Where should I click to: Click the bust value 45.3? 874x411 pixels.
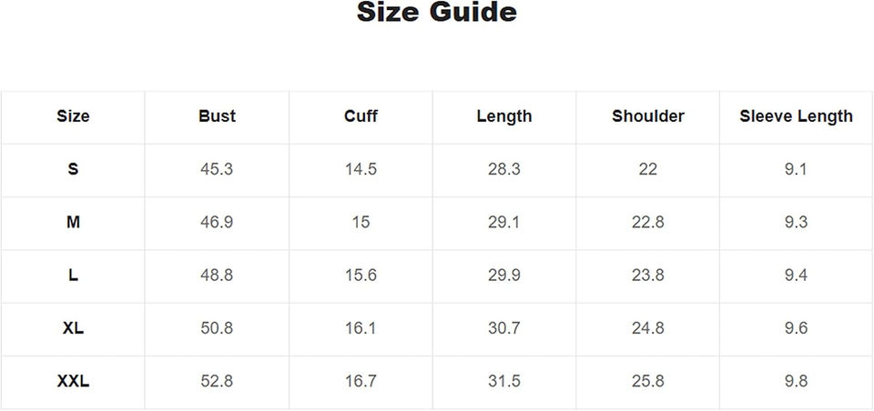[x=217, y=169]
